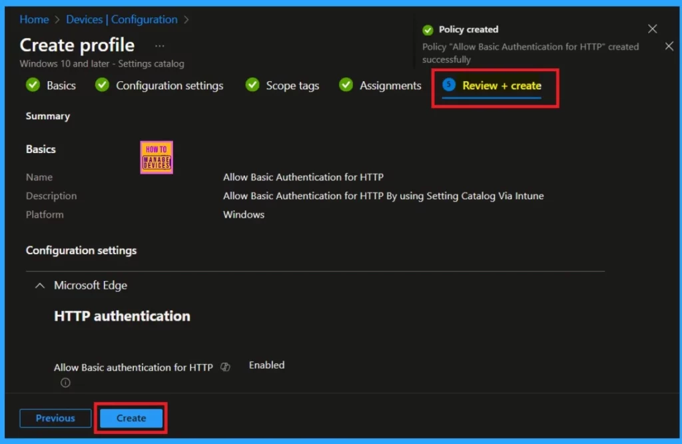
Task: Click the 'Configuration settings' summary heading
Action: tap(81, 250)
